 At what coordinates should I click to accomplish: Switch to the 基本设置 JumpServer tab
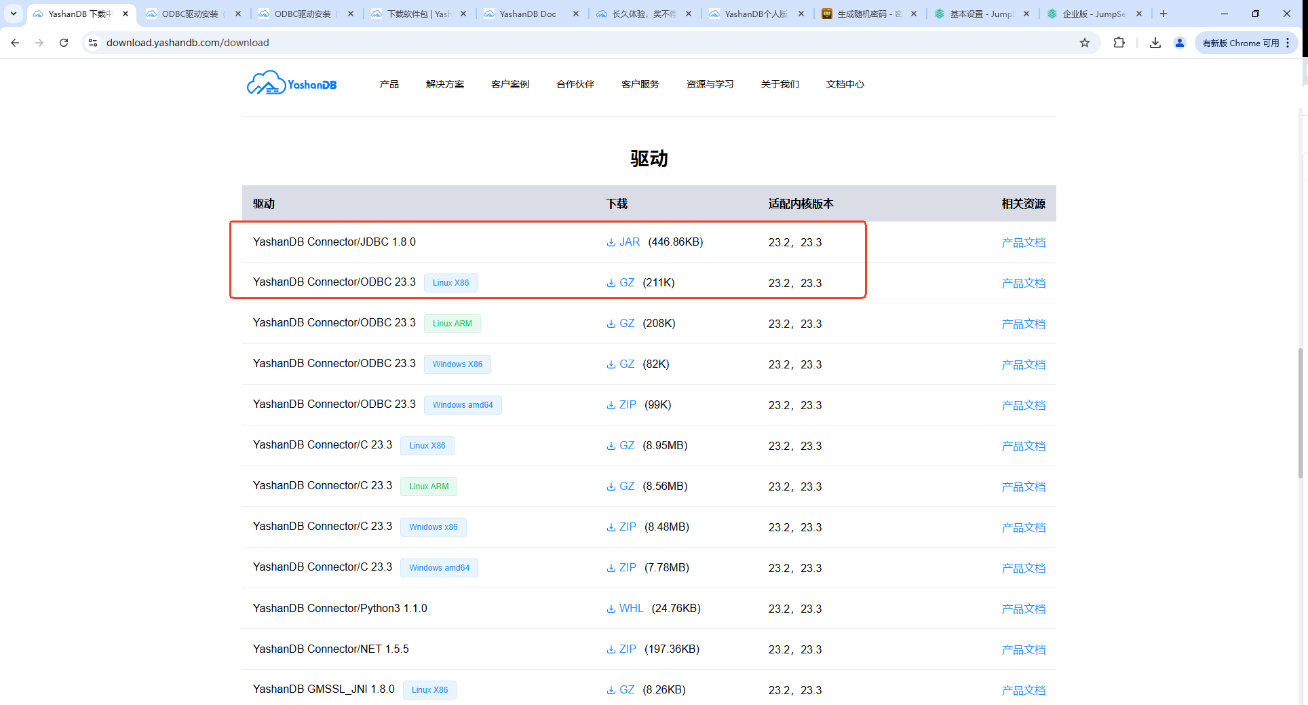(x=982, y=14)
